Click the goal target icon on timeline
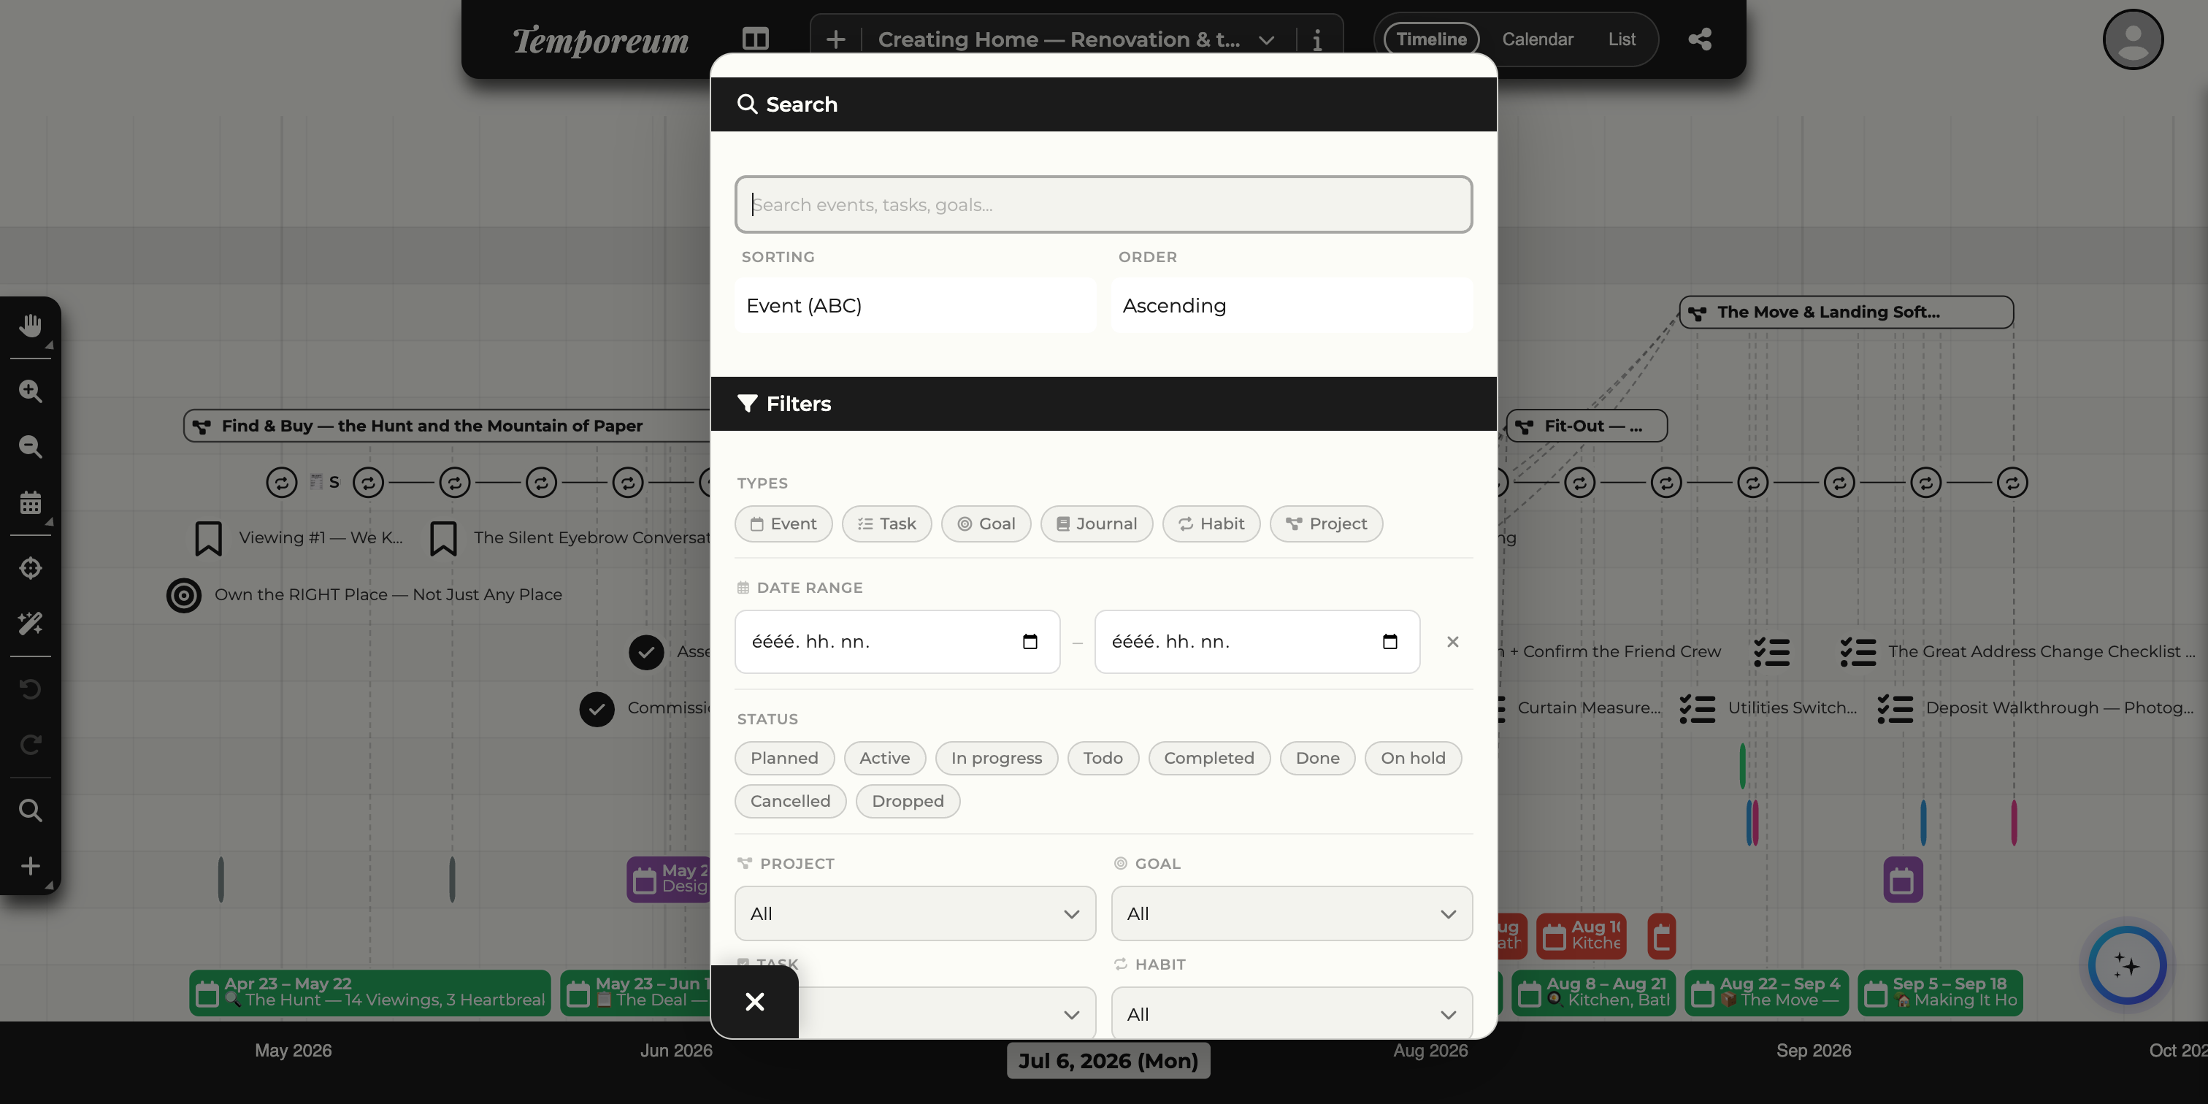Viewport: 2208px width, 1104px height. (x=183, y=595)
